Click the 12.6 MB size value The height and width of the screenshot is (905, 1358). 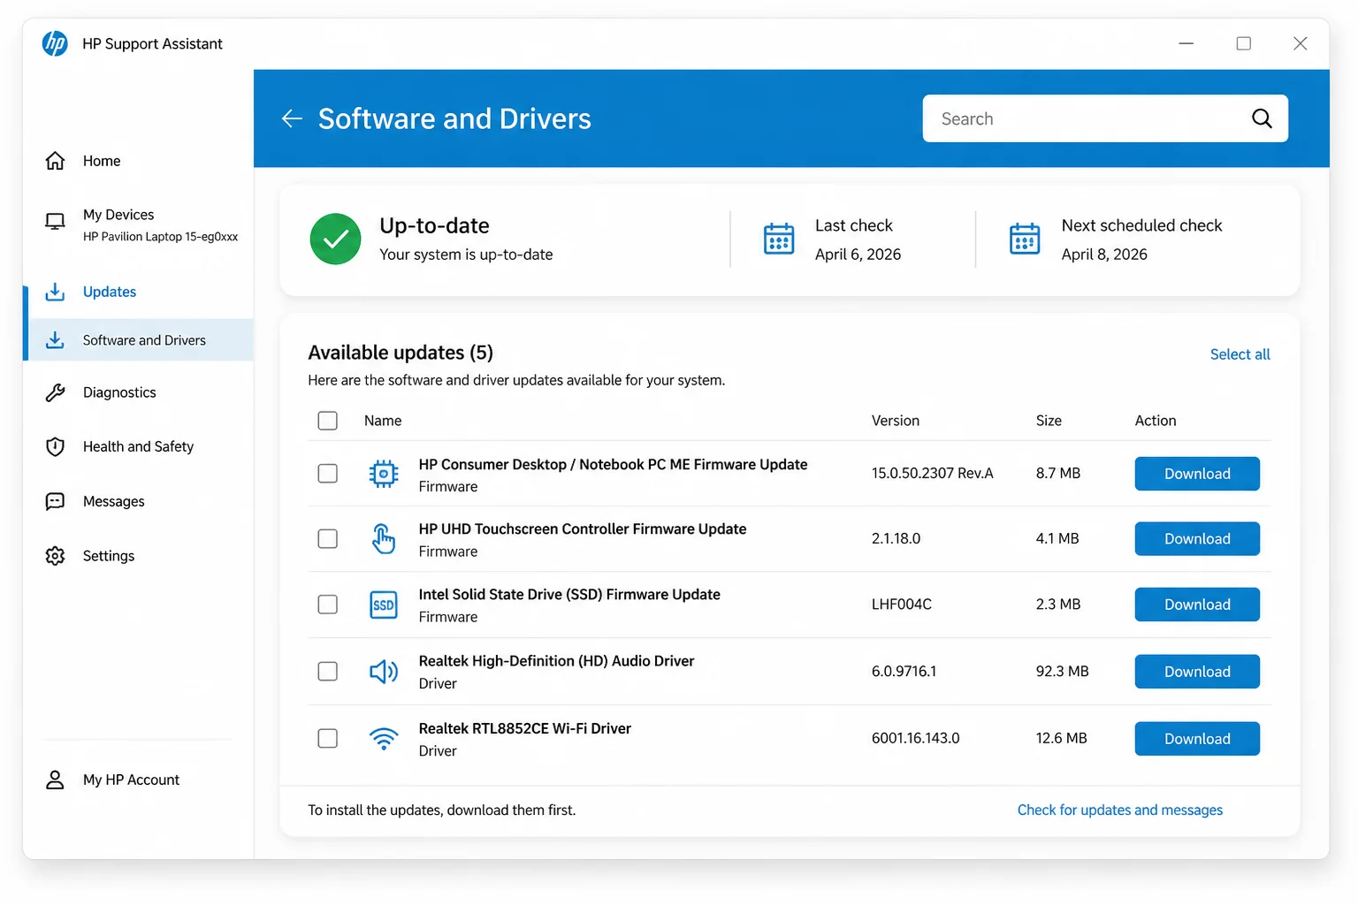pos(1062,739)
